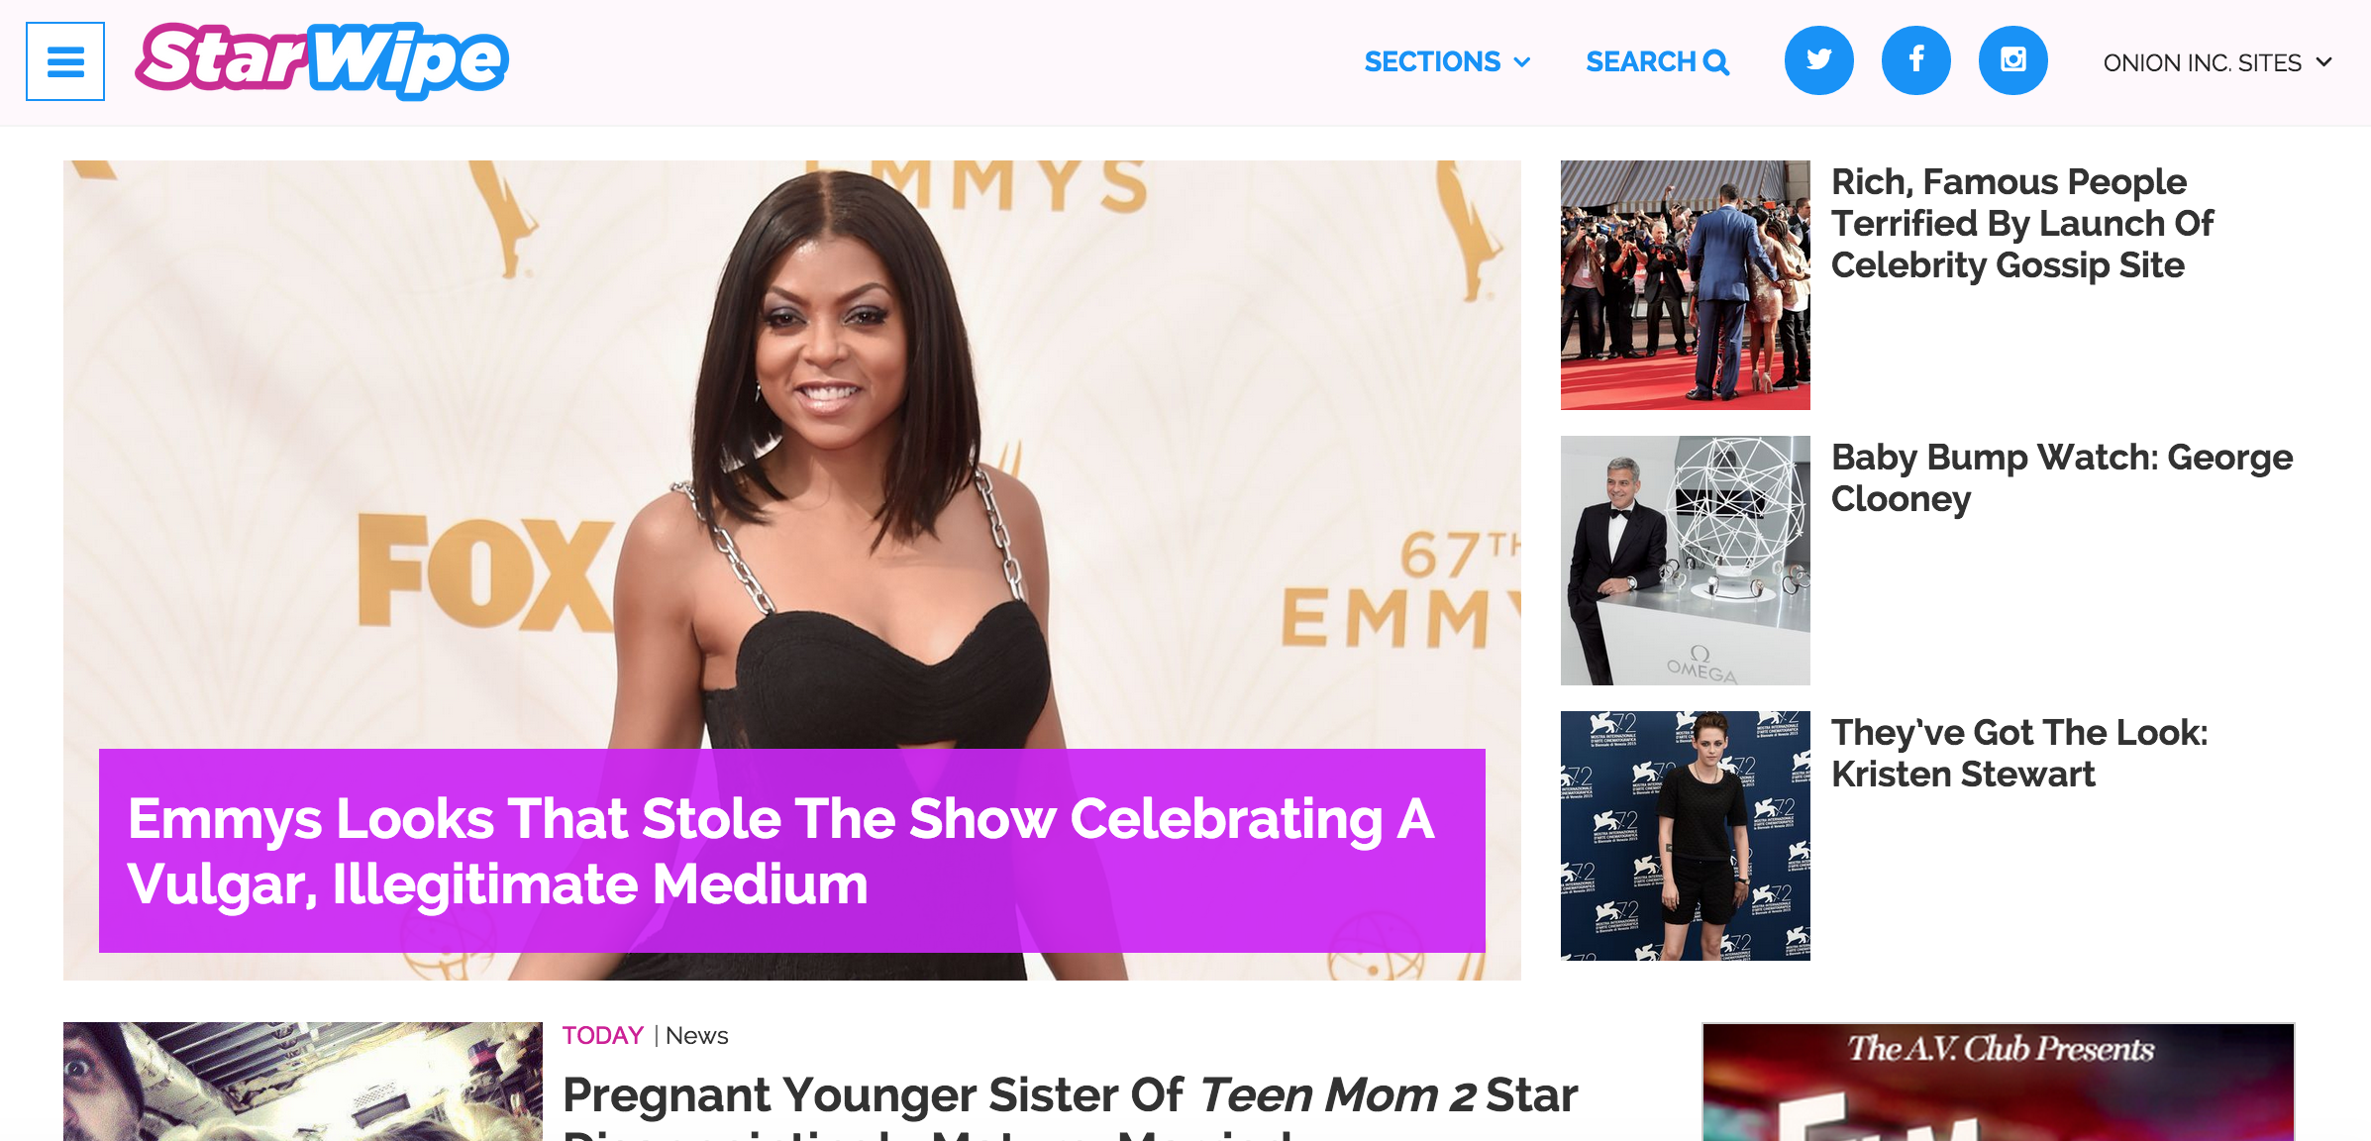Open the Emmys Looks headline banner
2371x1141 pixels.
[792, 851]
